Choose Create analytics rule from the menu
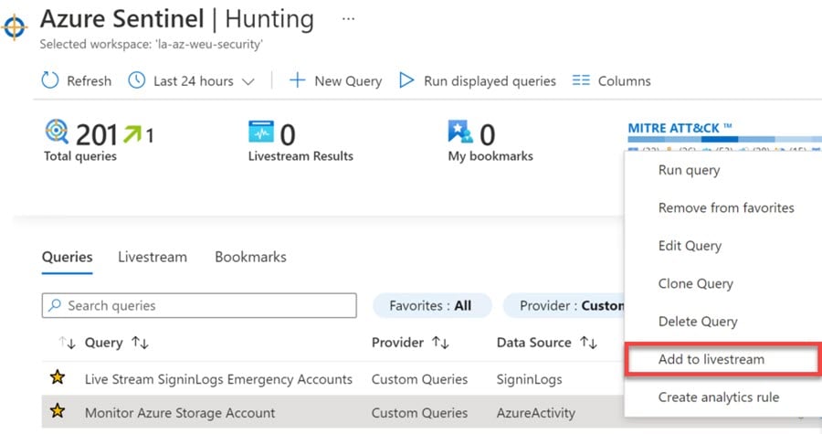This screenshot has height=434, width=822. (719, 397)
